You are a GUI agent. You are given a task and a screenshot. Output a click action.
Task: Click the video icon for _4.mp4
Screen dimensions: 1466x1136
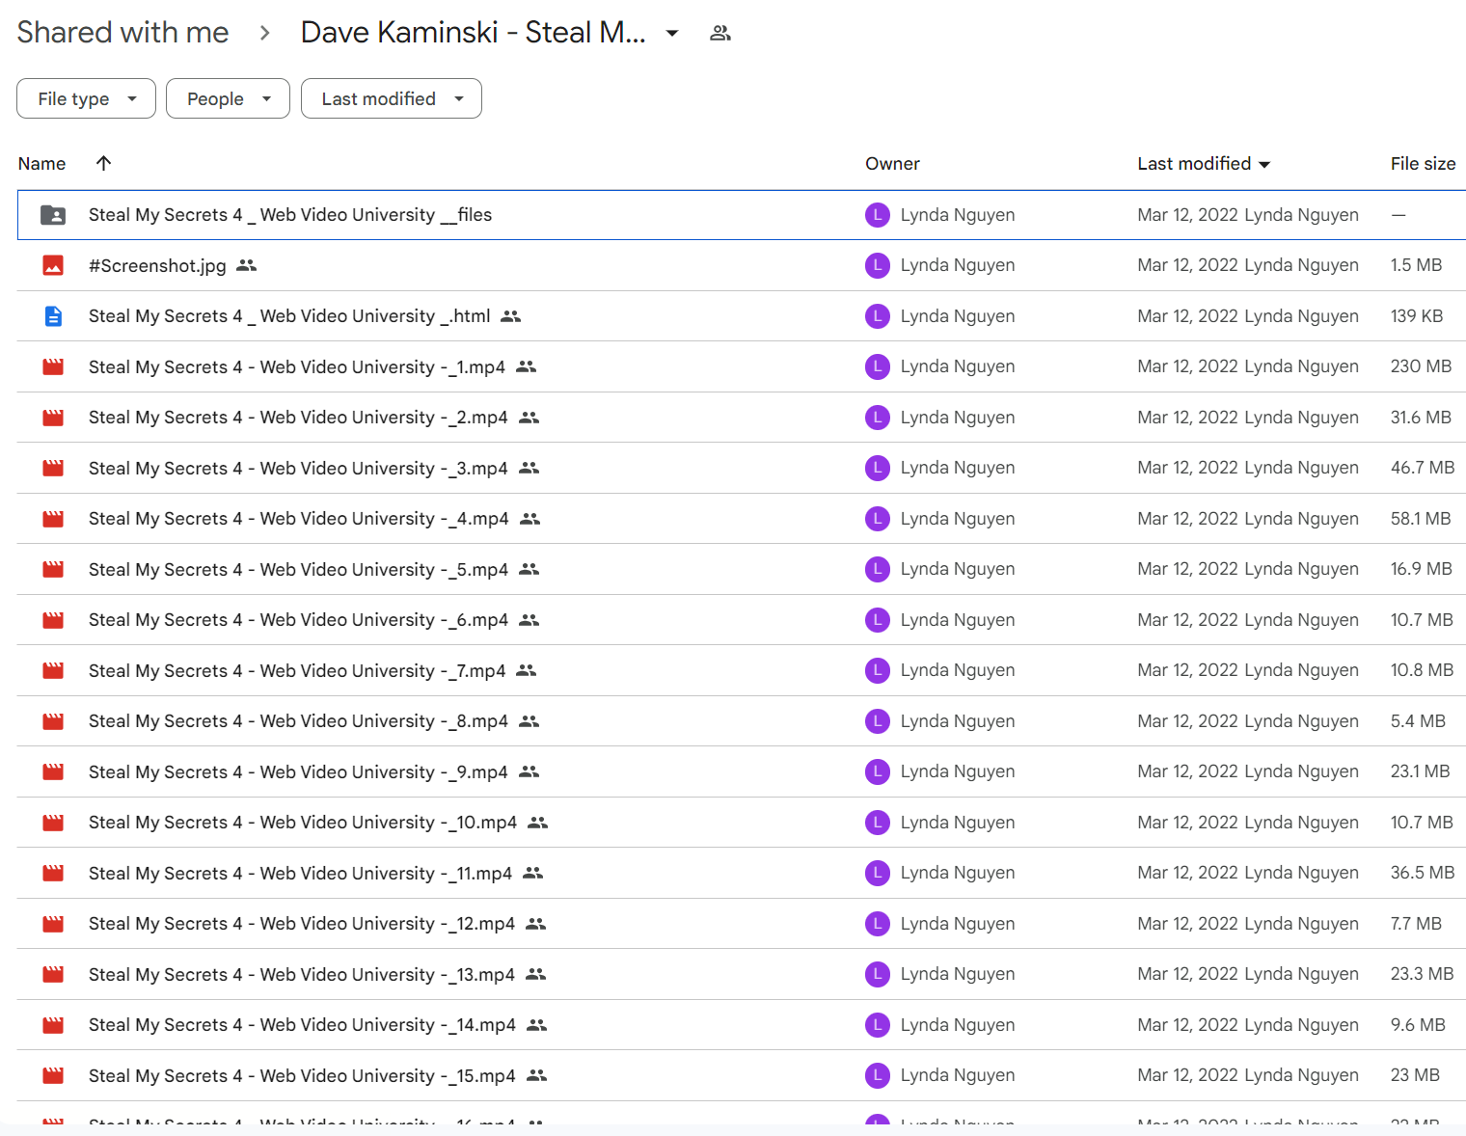(53, 519)
